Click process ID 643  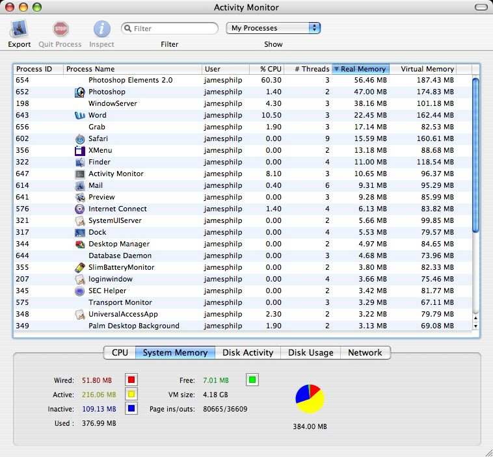coord(22,115)
